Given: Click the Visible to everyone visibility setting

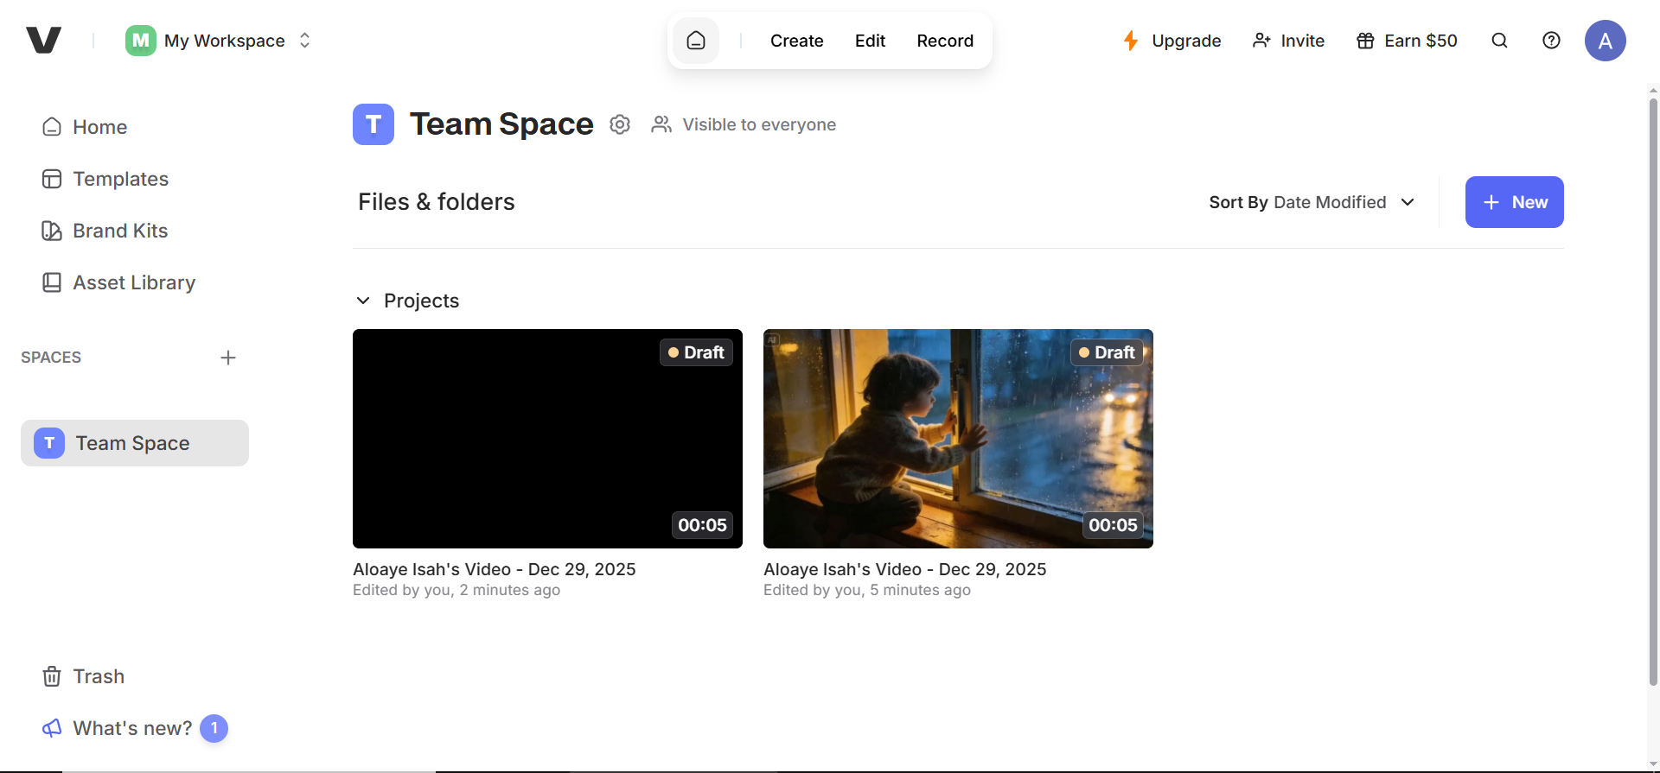Looking at the screenshot, I should pos(744,124).
